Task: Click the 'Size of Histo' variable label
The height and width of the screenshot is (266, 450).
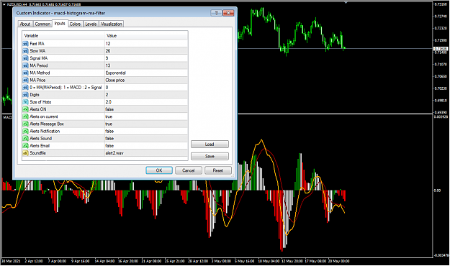Action: click(40, 102)
